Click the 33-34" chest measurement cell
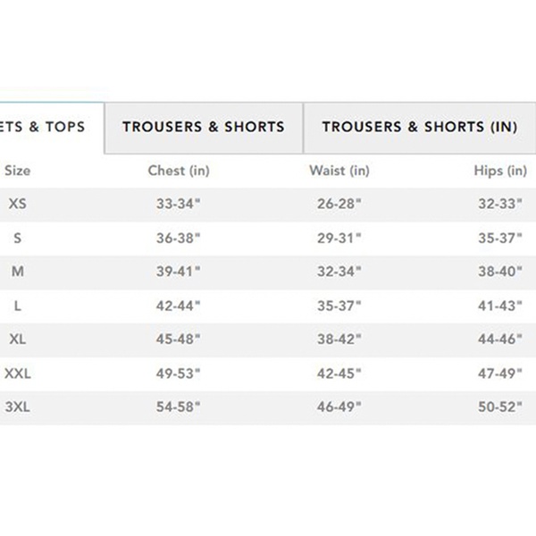 coord(179,205)
